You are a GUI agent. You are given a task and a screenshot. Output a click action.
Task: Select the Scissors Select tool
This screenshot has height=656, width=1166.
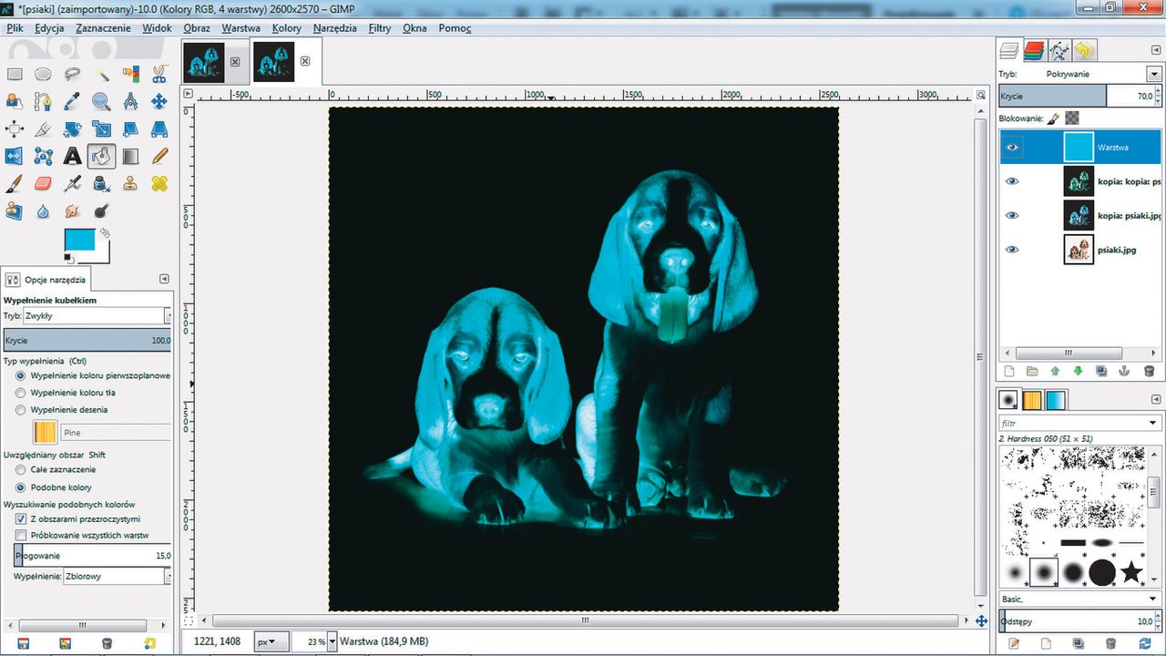pyautogui.click(x=159, y=75)
